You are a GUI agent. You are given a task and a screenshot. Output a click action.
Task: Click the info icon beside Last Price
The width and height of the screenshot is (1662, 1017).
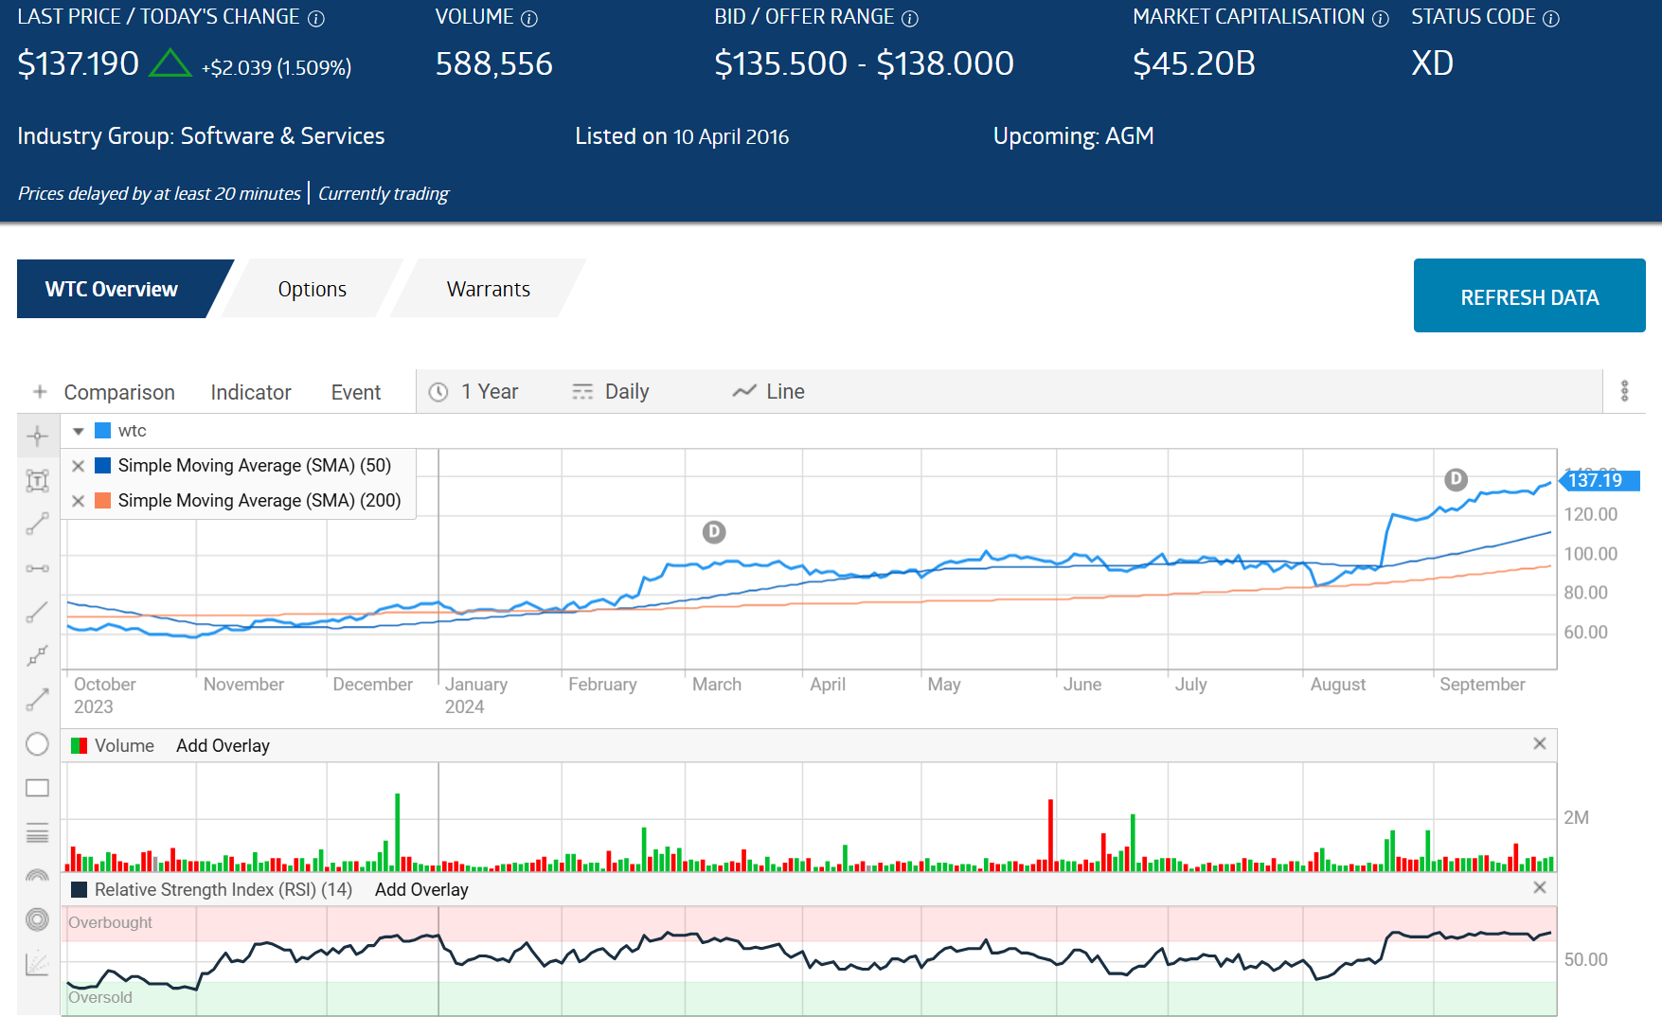point(316,18)
